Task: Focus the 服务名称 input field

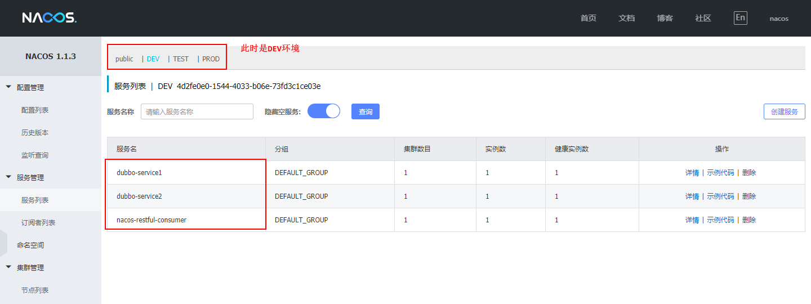Action: click(x=197, y=111)
